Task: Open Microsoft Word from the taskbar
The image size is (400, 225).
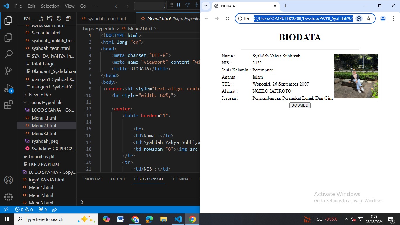Action: click(120, 219)
